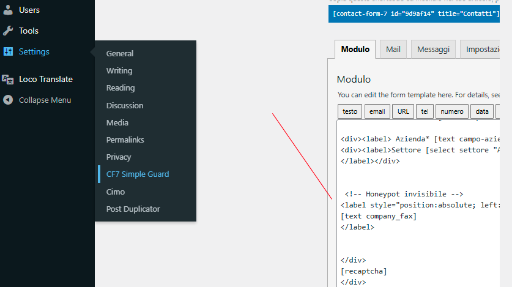
Task: Open Writing settings page
Action: pos(119,70)
